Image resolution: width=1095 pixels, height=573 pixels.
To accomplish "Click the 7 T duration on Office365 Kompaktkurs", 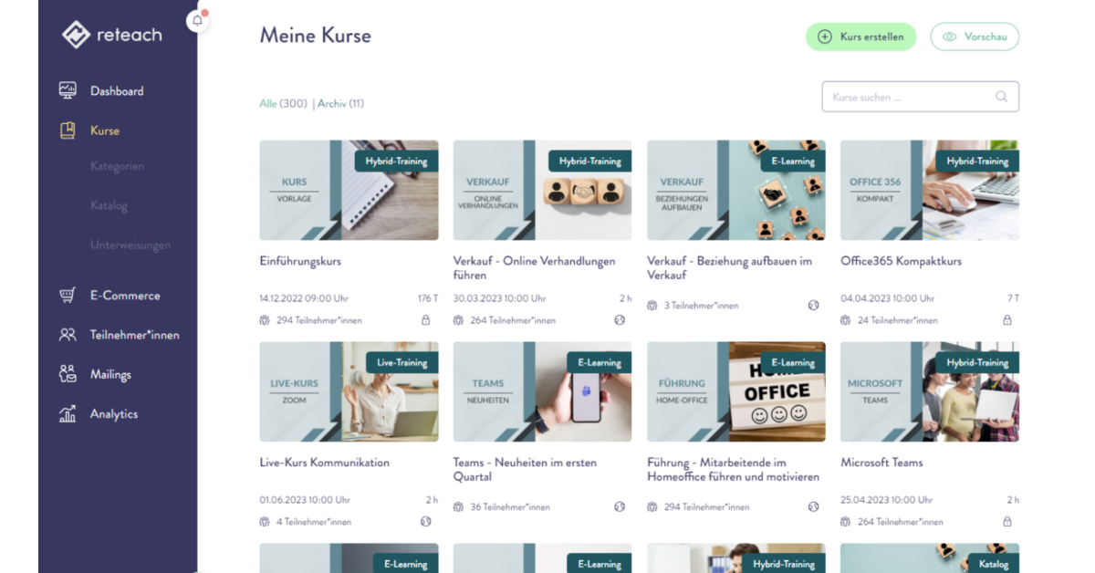I will (x=1013, y=298).
